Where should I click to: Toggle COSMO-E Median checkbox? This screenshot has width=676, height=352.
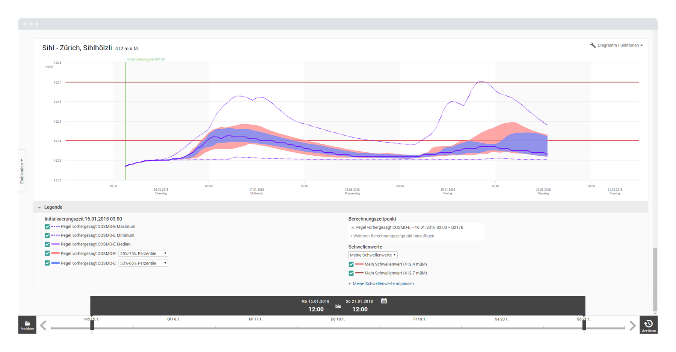47,244
